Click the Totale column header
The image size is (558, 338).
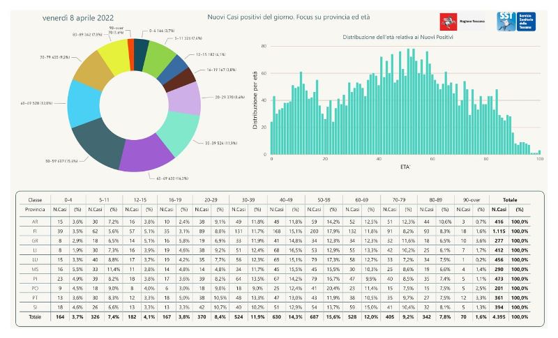tap(510, 199)
